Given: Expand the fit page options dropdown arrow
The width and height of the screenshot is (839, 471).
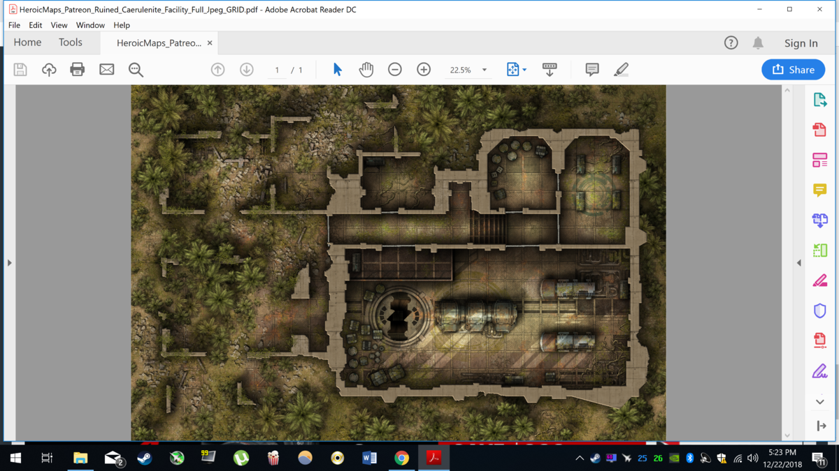Looking at the screenshot, I should [x=524, y=70].
